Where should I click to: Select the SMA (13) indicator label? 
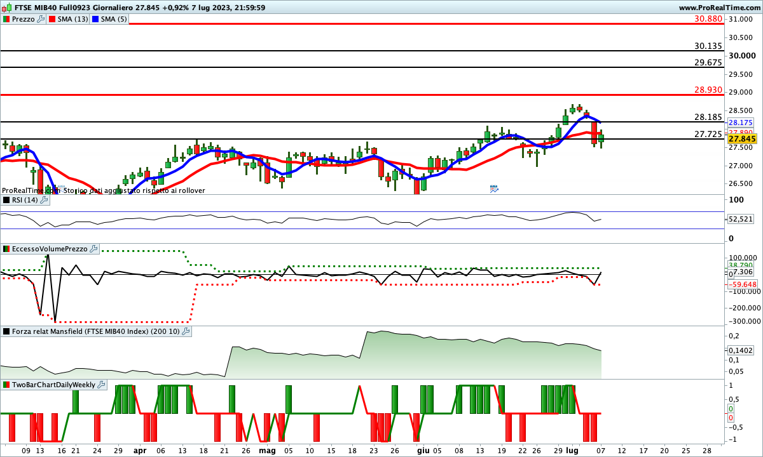click(73, 19)
